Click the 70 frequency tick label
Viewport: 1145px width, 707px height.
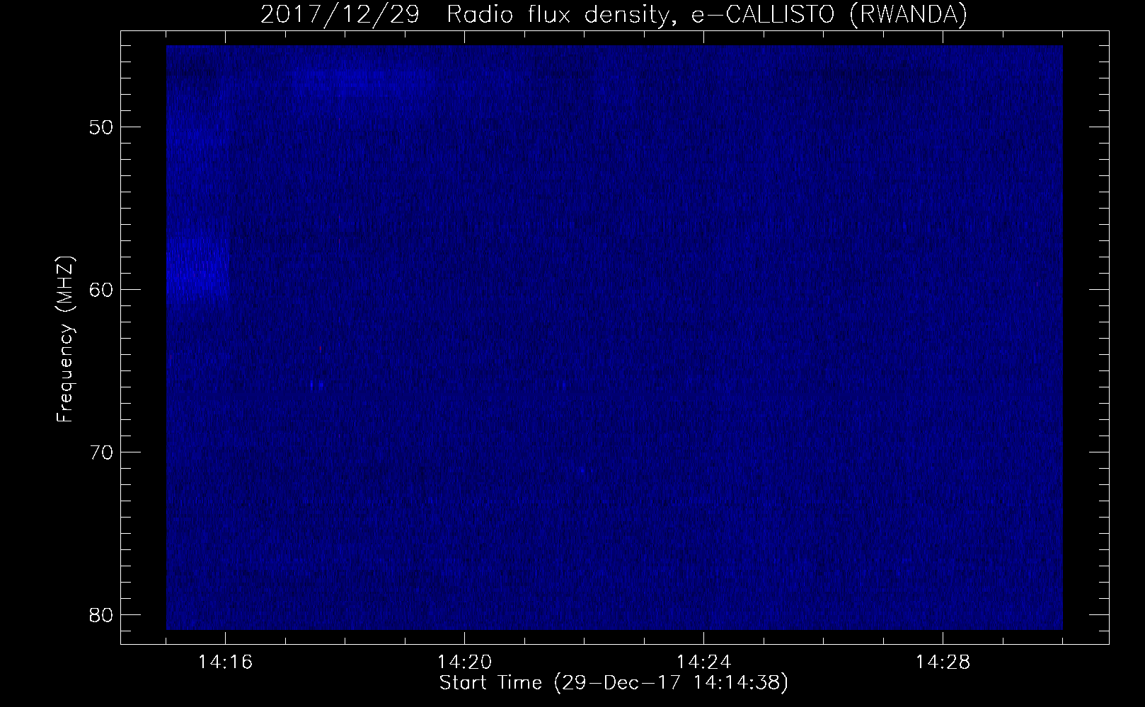pos(100,452)
